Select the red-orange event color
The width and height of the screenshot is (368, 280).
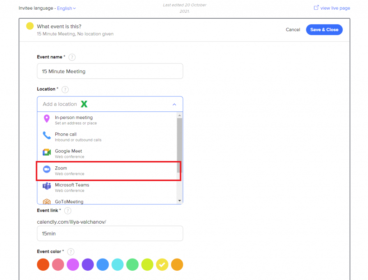pos(43,265)
